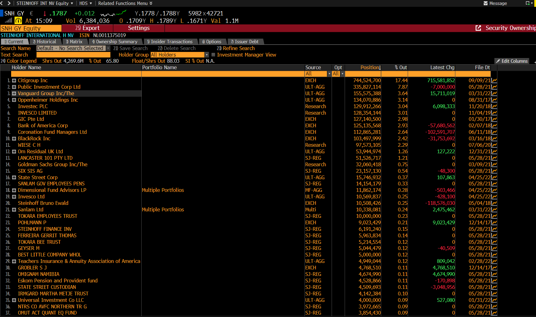Click Delete Search

[x=177, y=48]
